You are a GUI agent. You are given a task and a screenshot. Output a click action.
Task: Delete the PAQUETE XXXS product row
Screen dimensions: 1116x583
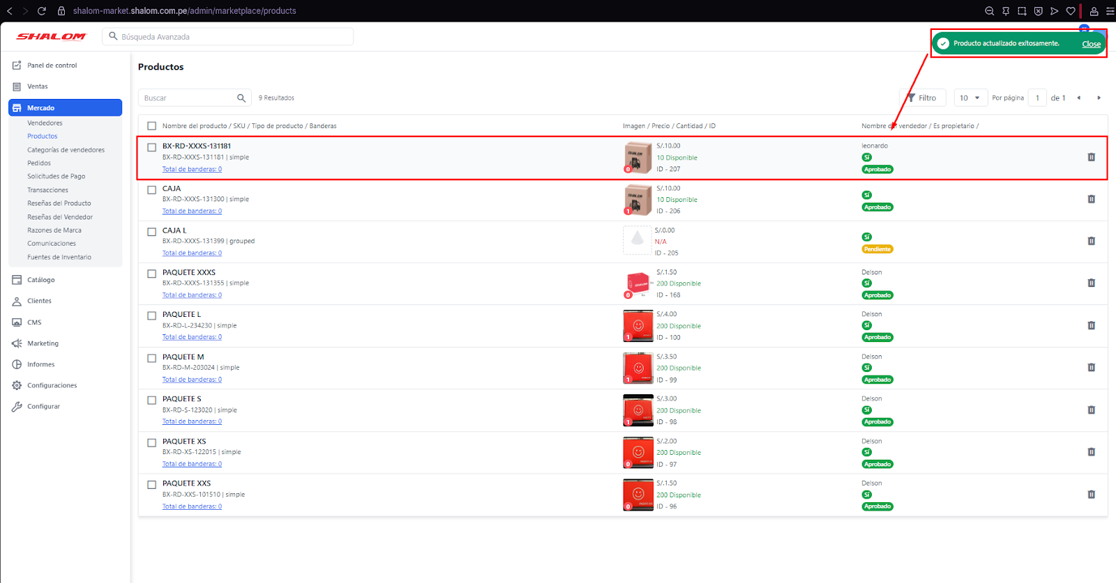(x=1091, y=283)
